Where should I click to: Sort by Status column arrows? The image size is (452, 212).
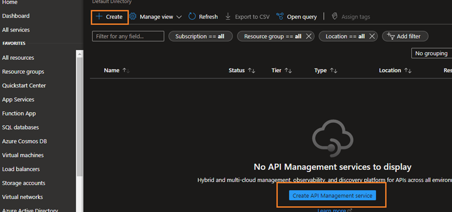click(252, 70)
